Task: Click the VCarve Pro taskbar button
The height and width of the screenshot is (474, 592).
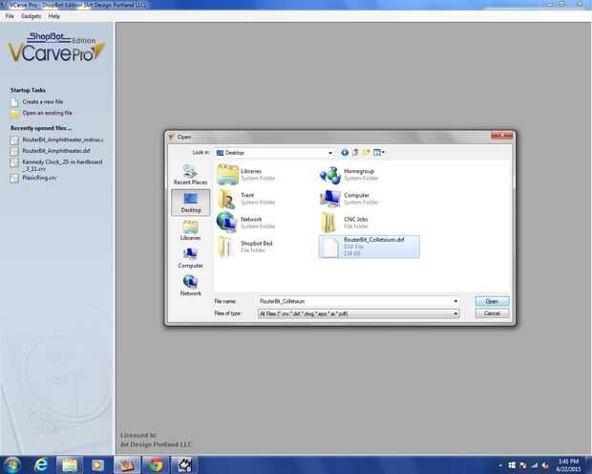Action: (127, 465)
